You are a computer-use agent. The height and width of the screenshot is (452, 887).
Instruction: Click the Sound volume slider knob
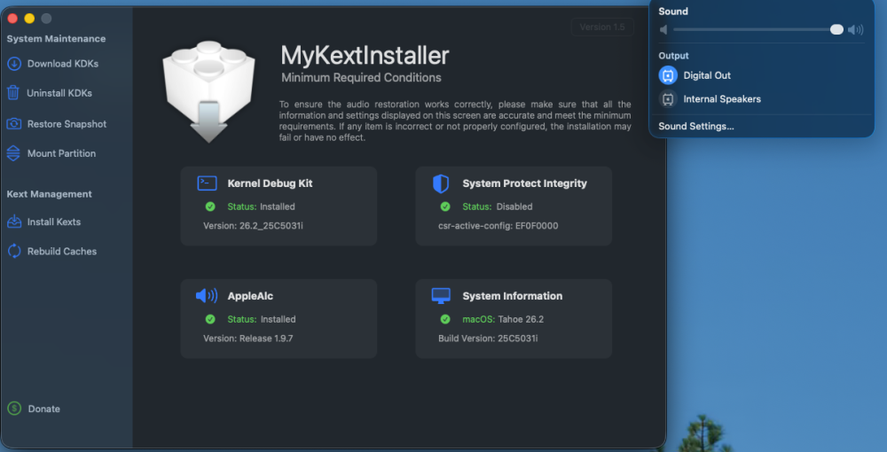point(836,29)
